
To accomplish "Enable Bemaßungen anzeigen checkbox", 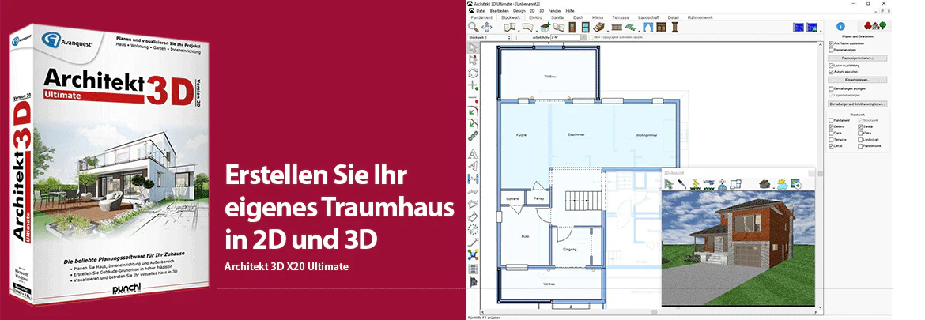I will coord(831,89).
